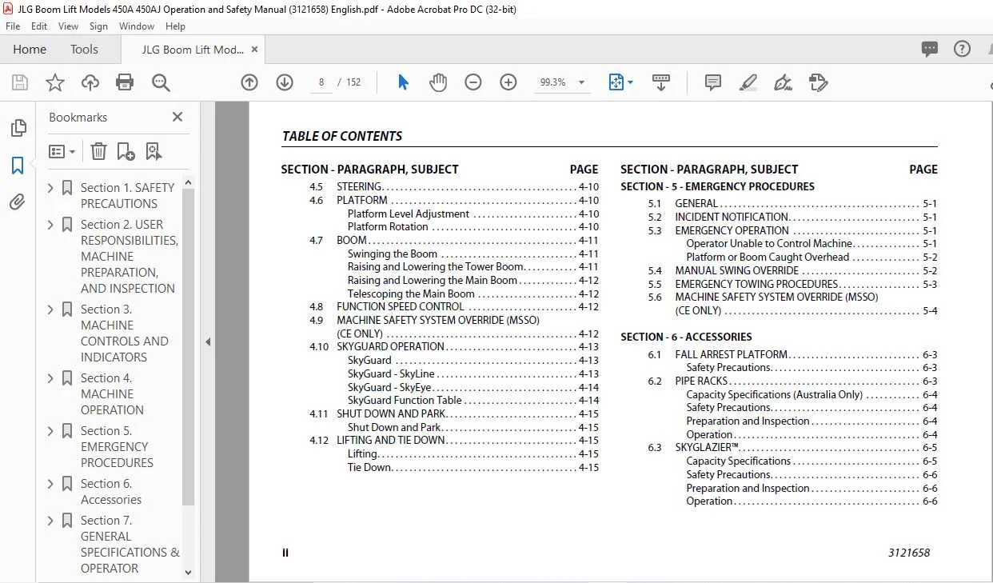Click 'LIFTING AND TIE DOWN' contents entry
This screenshot has height=583, width=993.
[391, 441]
